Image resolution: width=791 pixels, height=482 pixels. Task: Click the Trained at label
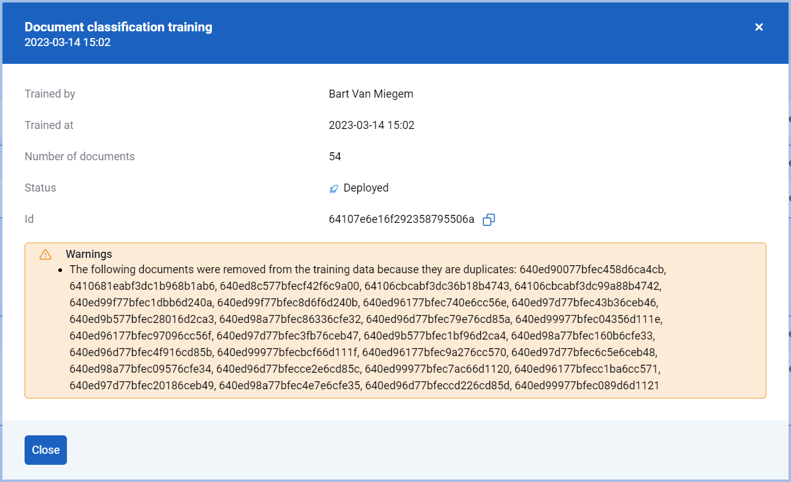coord(49,125)
